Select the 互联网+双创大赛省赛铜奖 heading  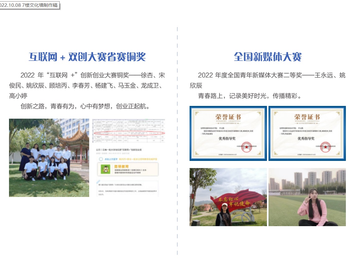[x=87, y=57]
